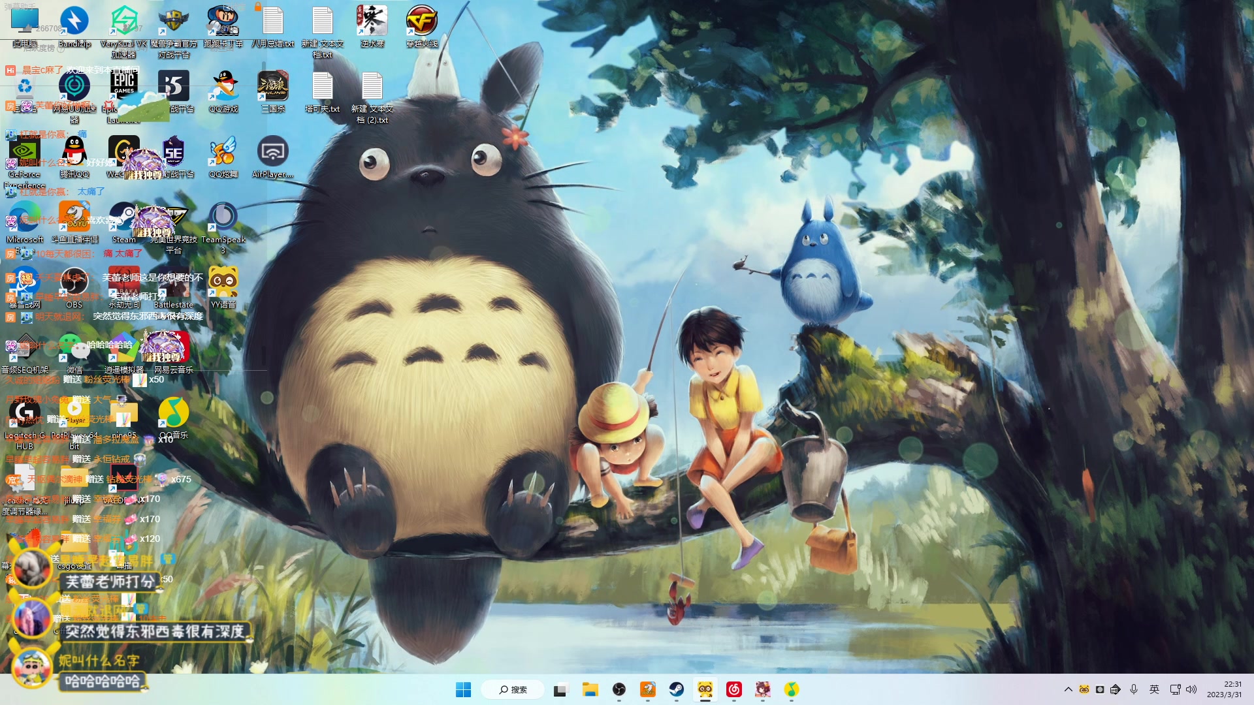The width and height of the screenshot is (1254, 705).
Task: Select the QQ炫舞 game shortcut
Action: coord(223,157)
